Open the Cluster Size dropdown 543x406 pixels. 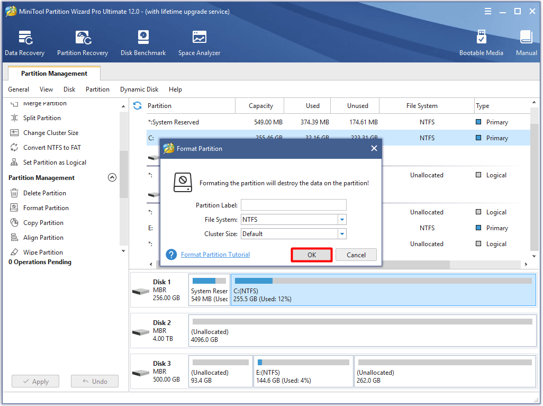coord(342,234)
